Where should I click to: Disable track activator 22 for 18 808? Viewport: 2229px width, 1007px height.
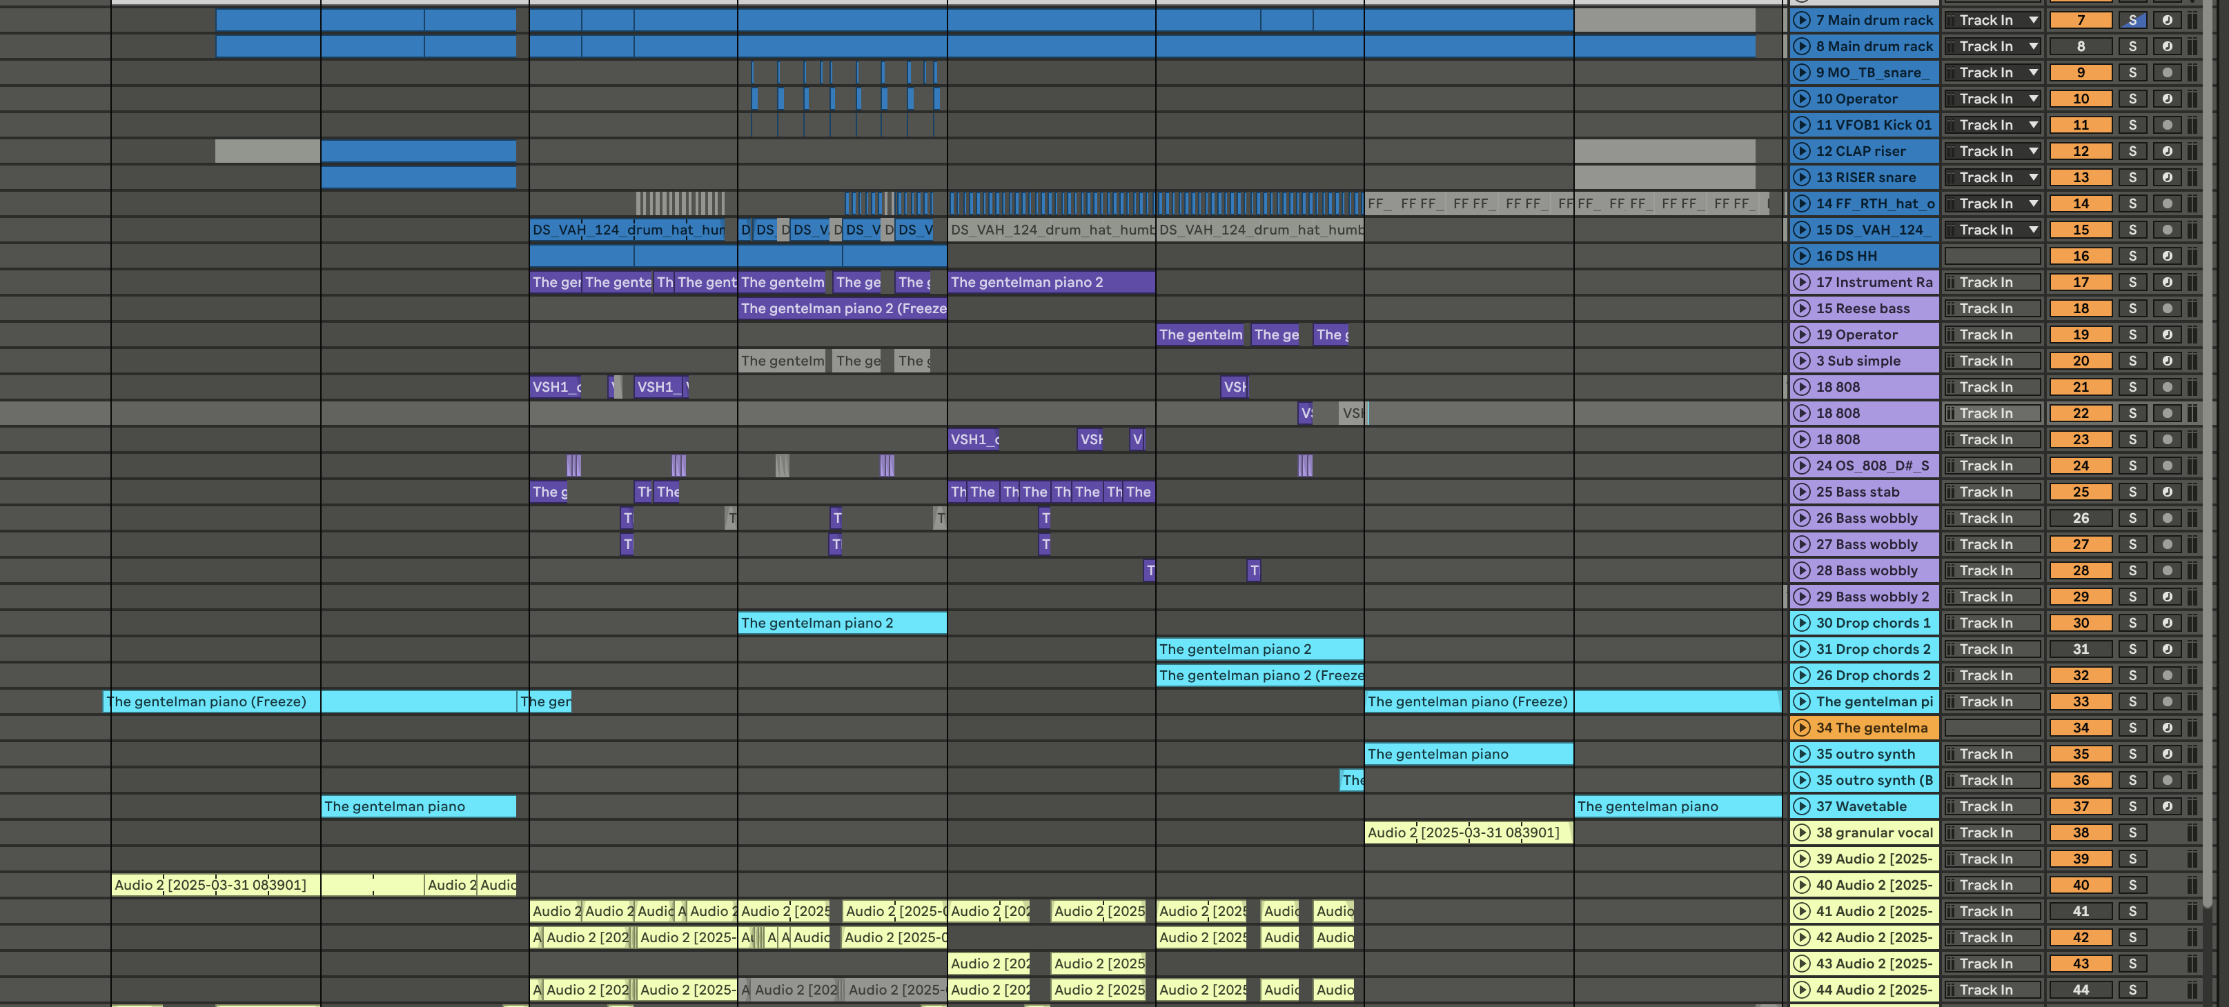coord(2081,414)
